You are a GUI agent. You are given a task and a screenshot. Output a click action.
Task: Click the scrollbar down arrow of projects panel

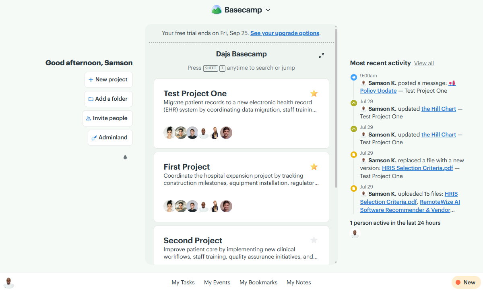coord(336,262)
